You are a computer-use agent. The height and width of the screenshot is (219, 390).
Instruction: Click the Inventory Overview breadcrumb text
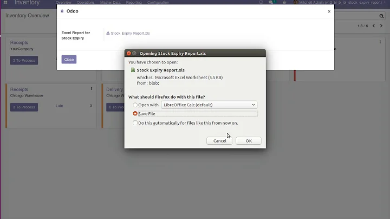(27, 15)
